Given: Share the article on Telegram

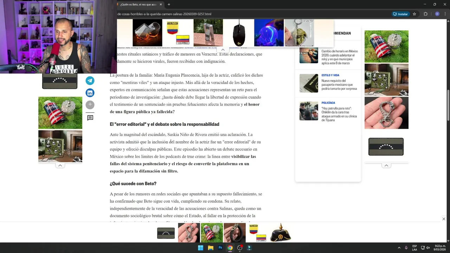Looking at the screenshot, I should (90, 80).
